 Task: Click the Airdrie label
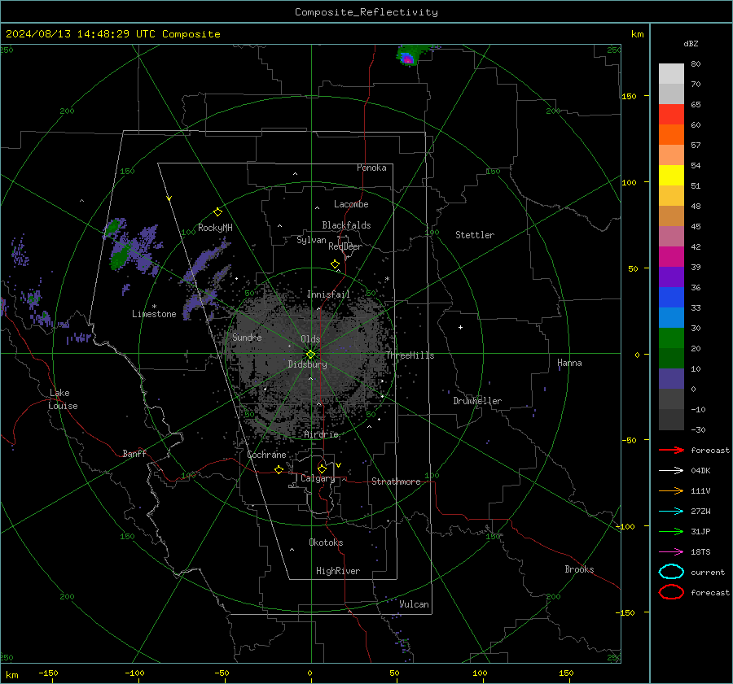pos(321,434)
